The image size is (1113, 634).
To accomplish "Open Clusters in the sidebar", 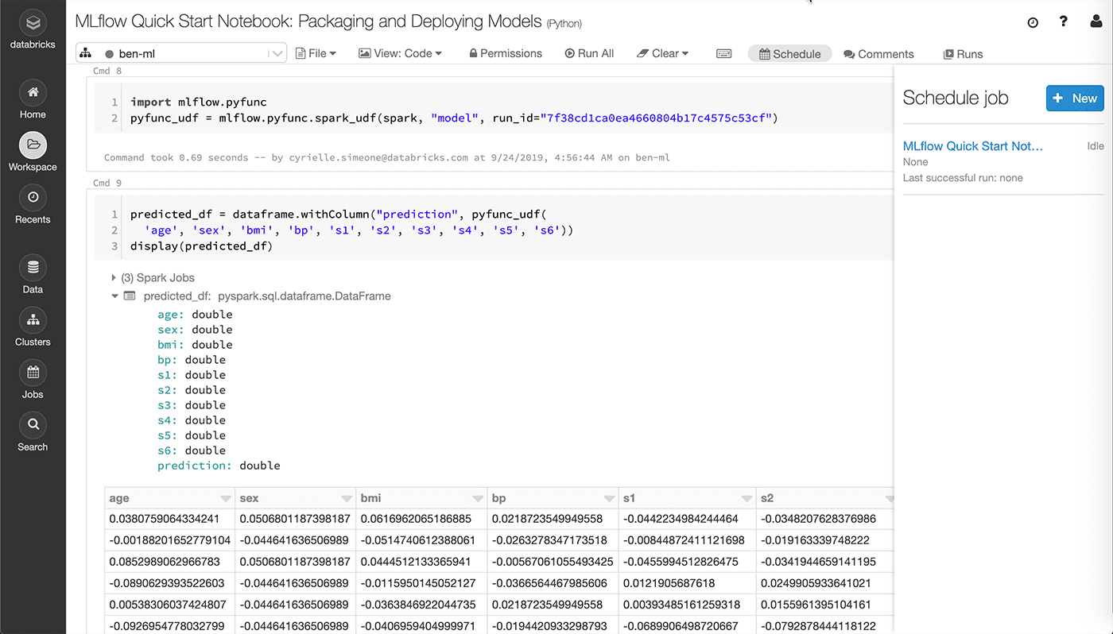I will 33,320.
